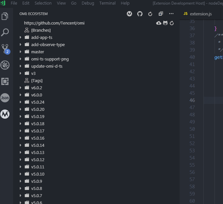Select the [Tags] label
The image size is (223, 204).
tap(37, 81)
